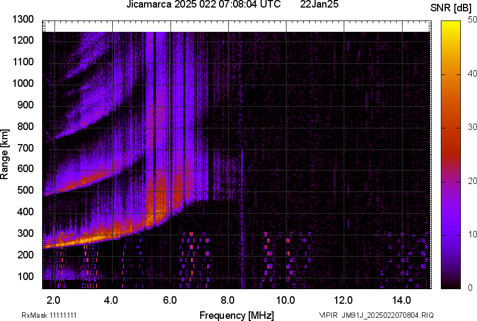Click the SNR colorbar gradient
This screenshot has width=477, height=321.
coord(451,155)
